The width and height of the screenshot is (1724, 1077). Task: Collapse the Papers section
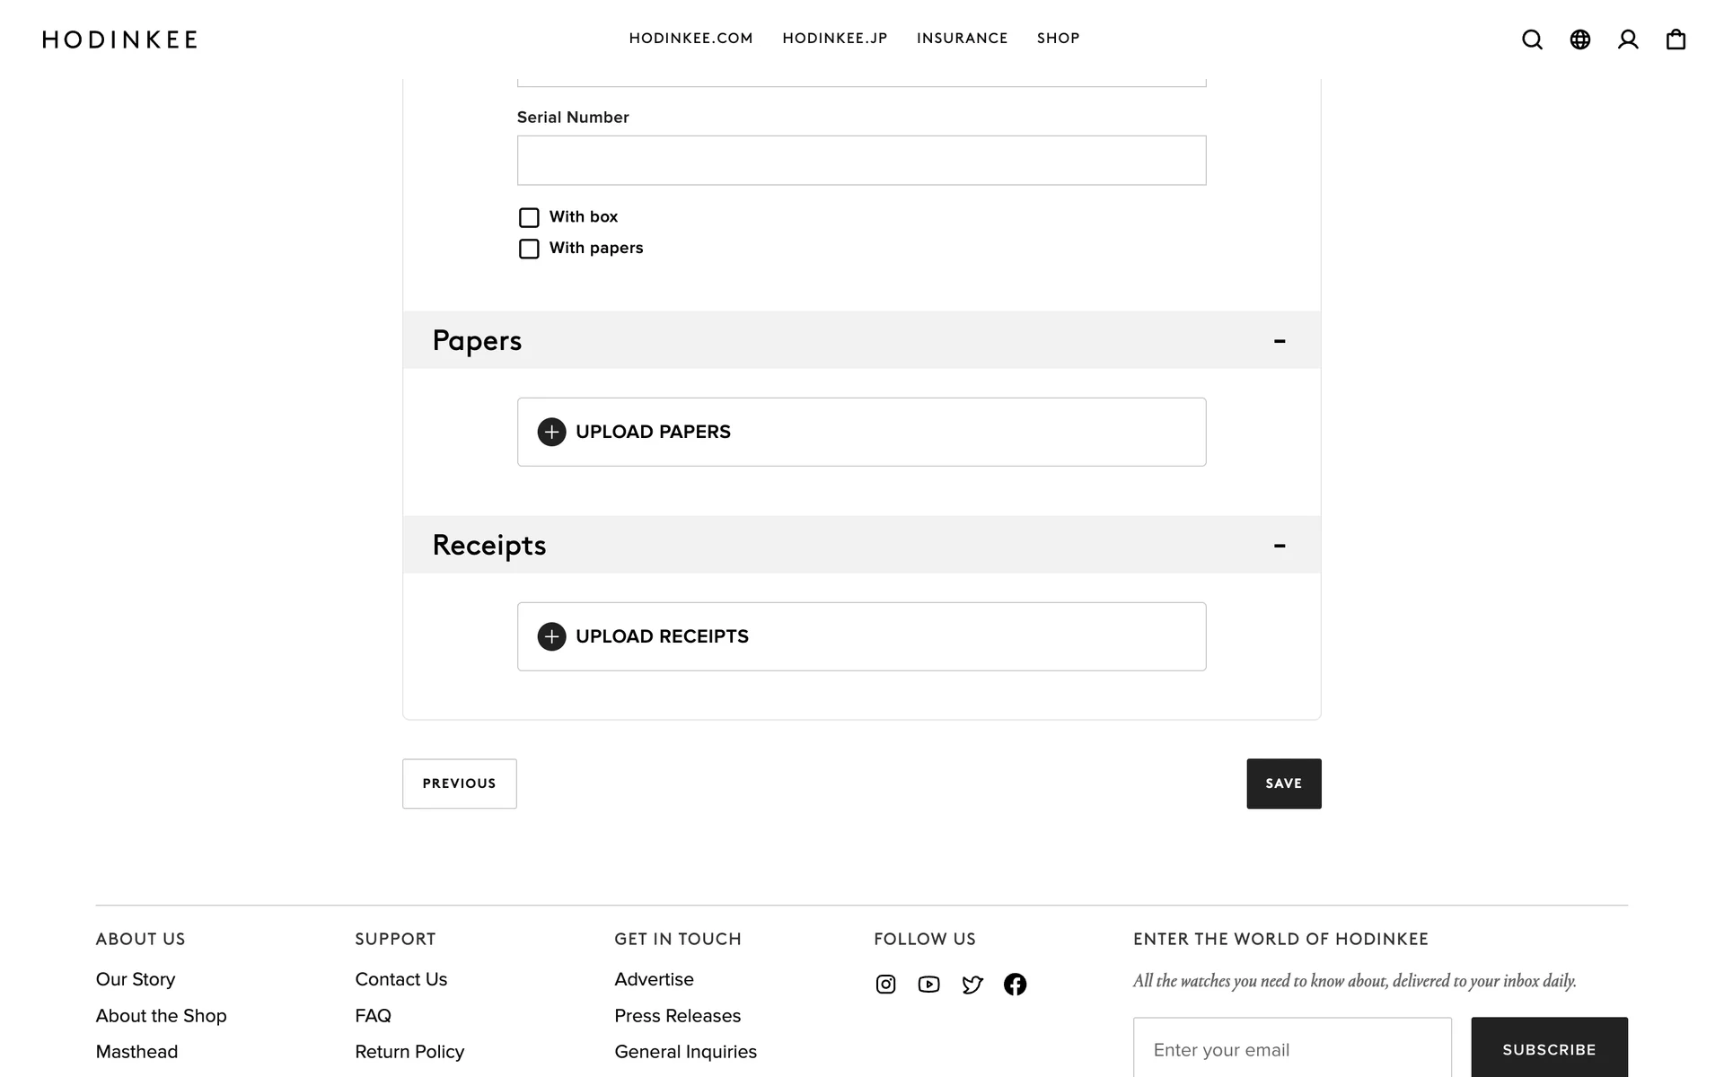tap(1280, 340)
